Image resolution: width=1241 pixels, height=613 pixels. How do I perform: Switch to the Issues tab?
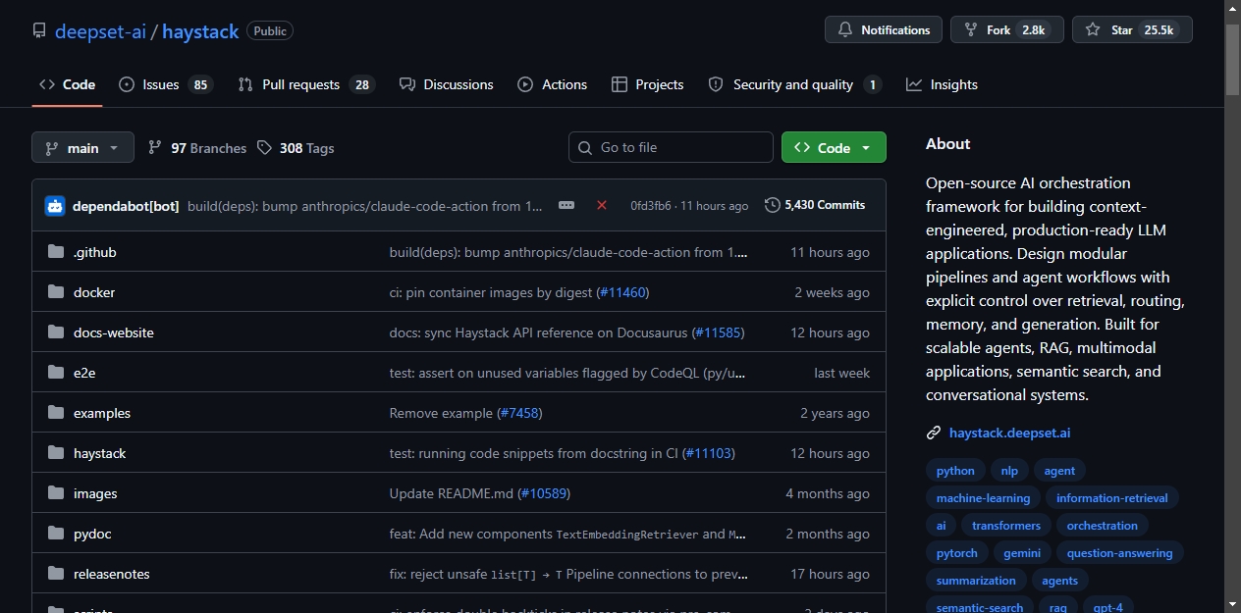click(x=166, y=84)
